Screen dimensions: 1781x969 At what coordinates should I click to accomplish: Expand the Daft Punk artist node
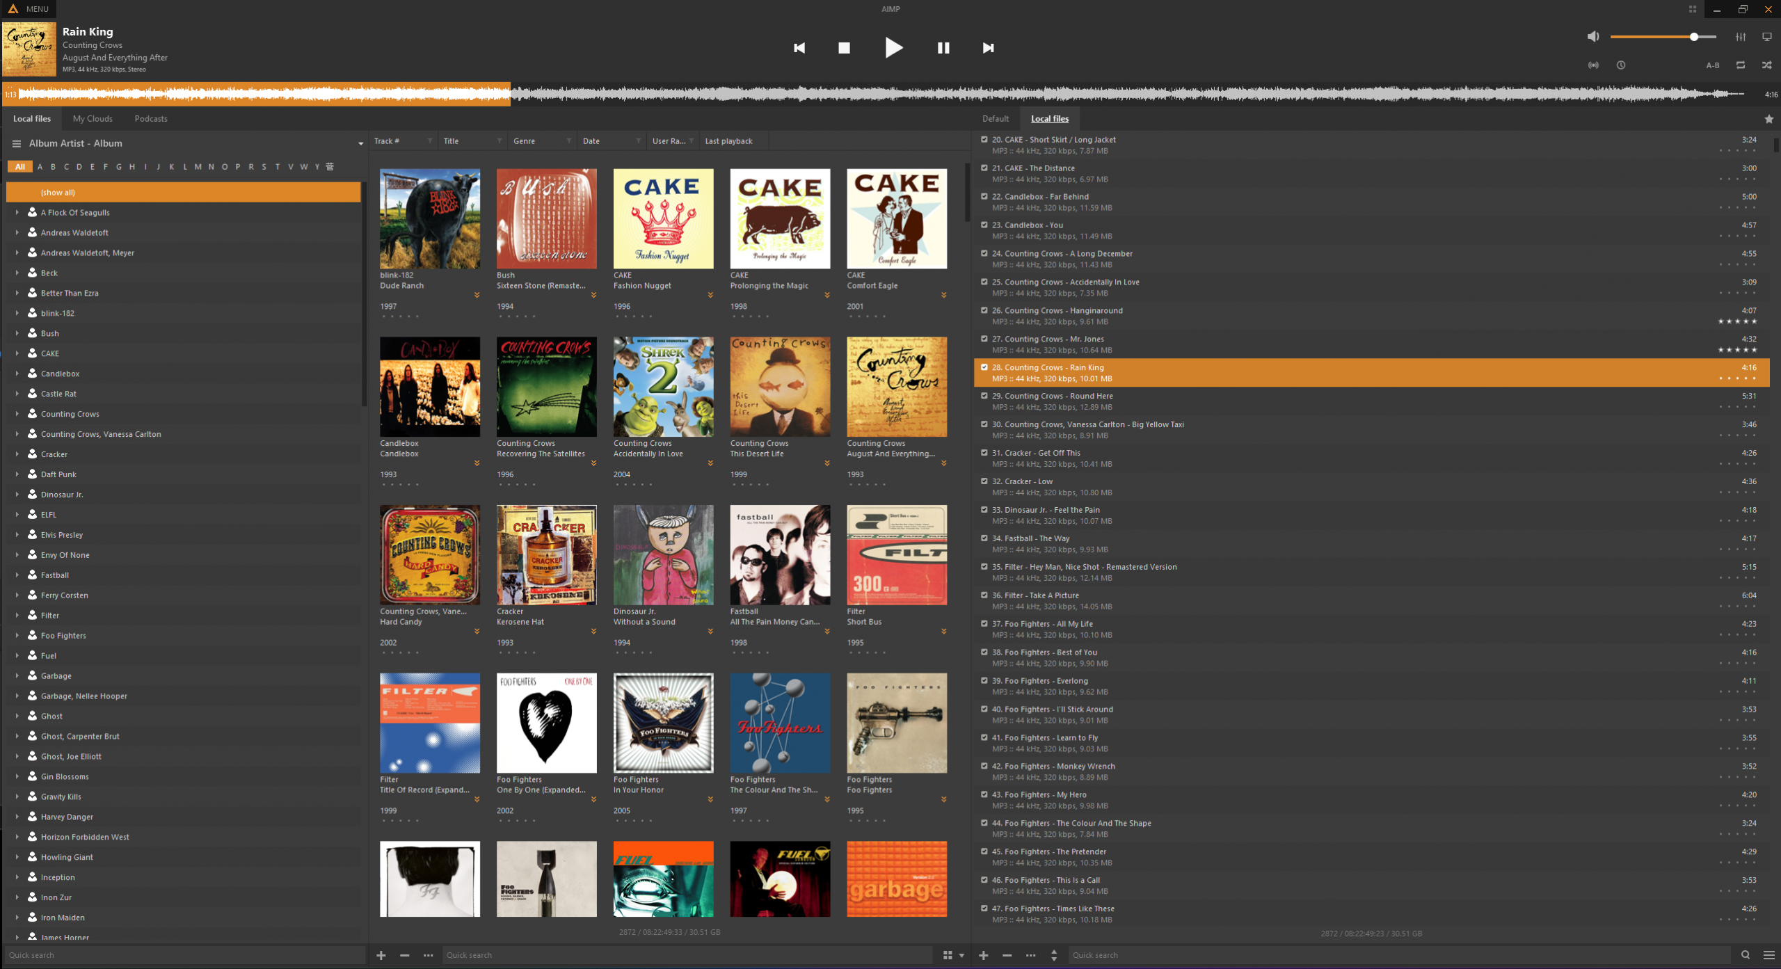17,474
